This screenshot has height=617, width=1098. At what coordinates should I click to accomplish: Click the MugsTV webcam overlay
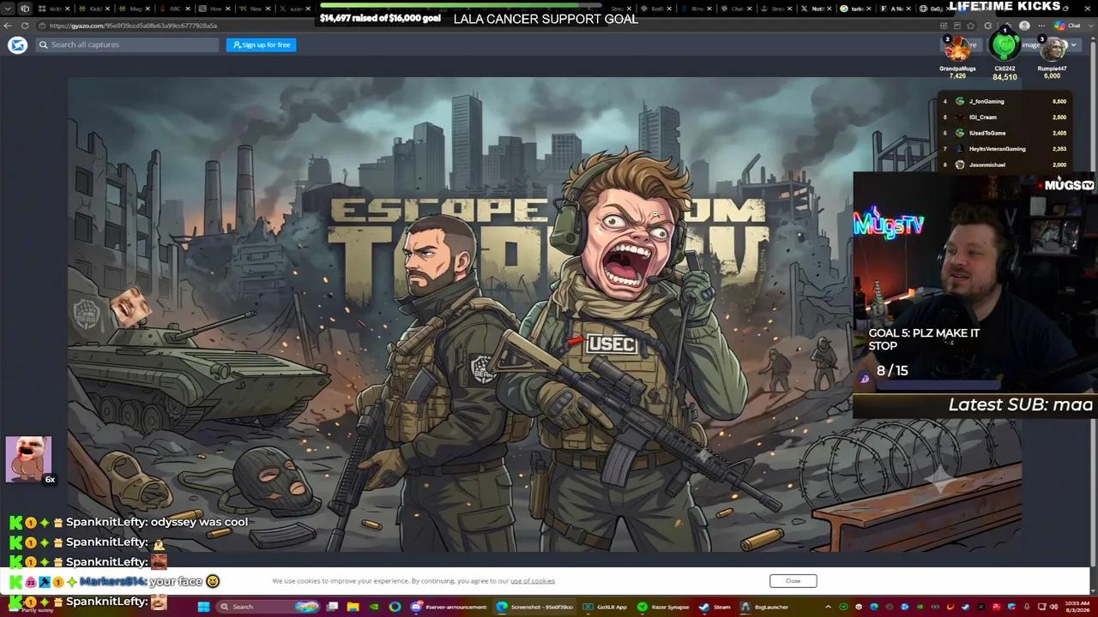pyautogui.click(x=975, y=283)
